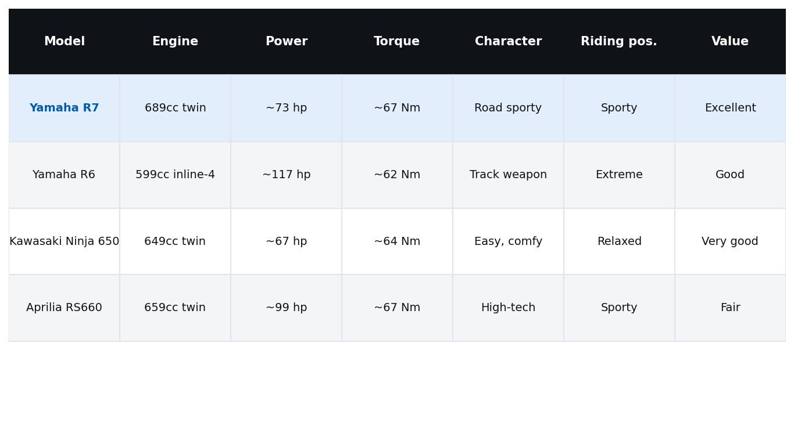Image resolution: width=794 pixels, height=433 pixels.
Task: Click the Relaxed riding position cell
Action: click(x=619, y=241)
